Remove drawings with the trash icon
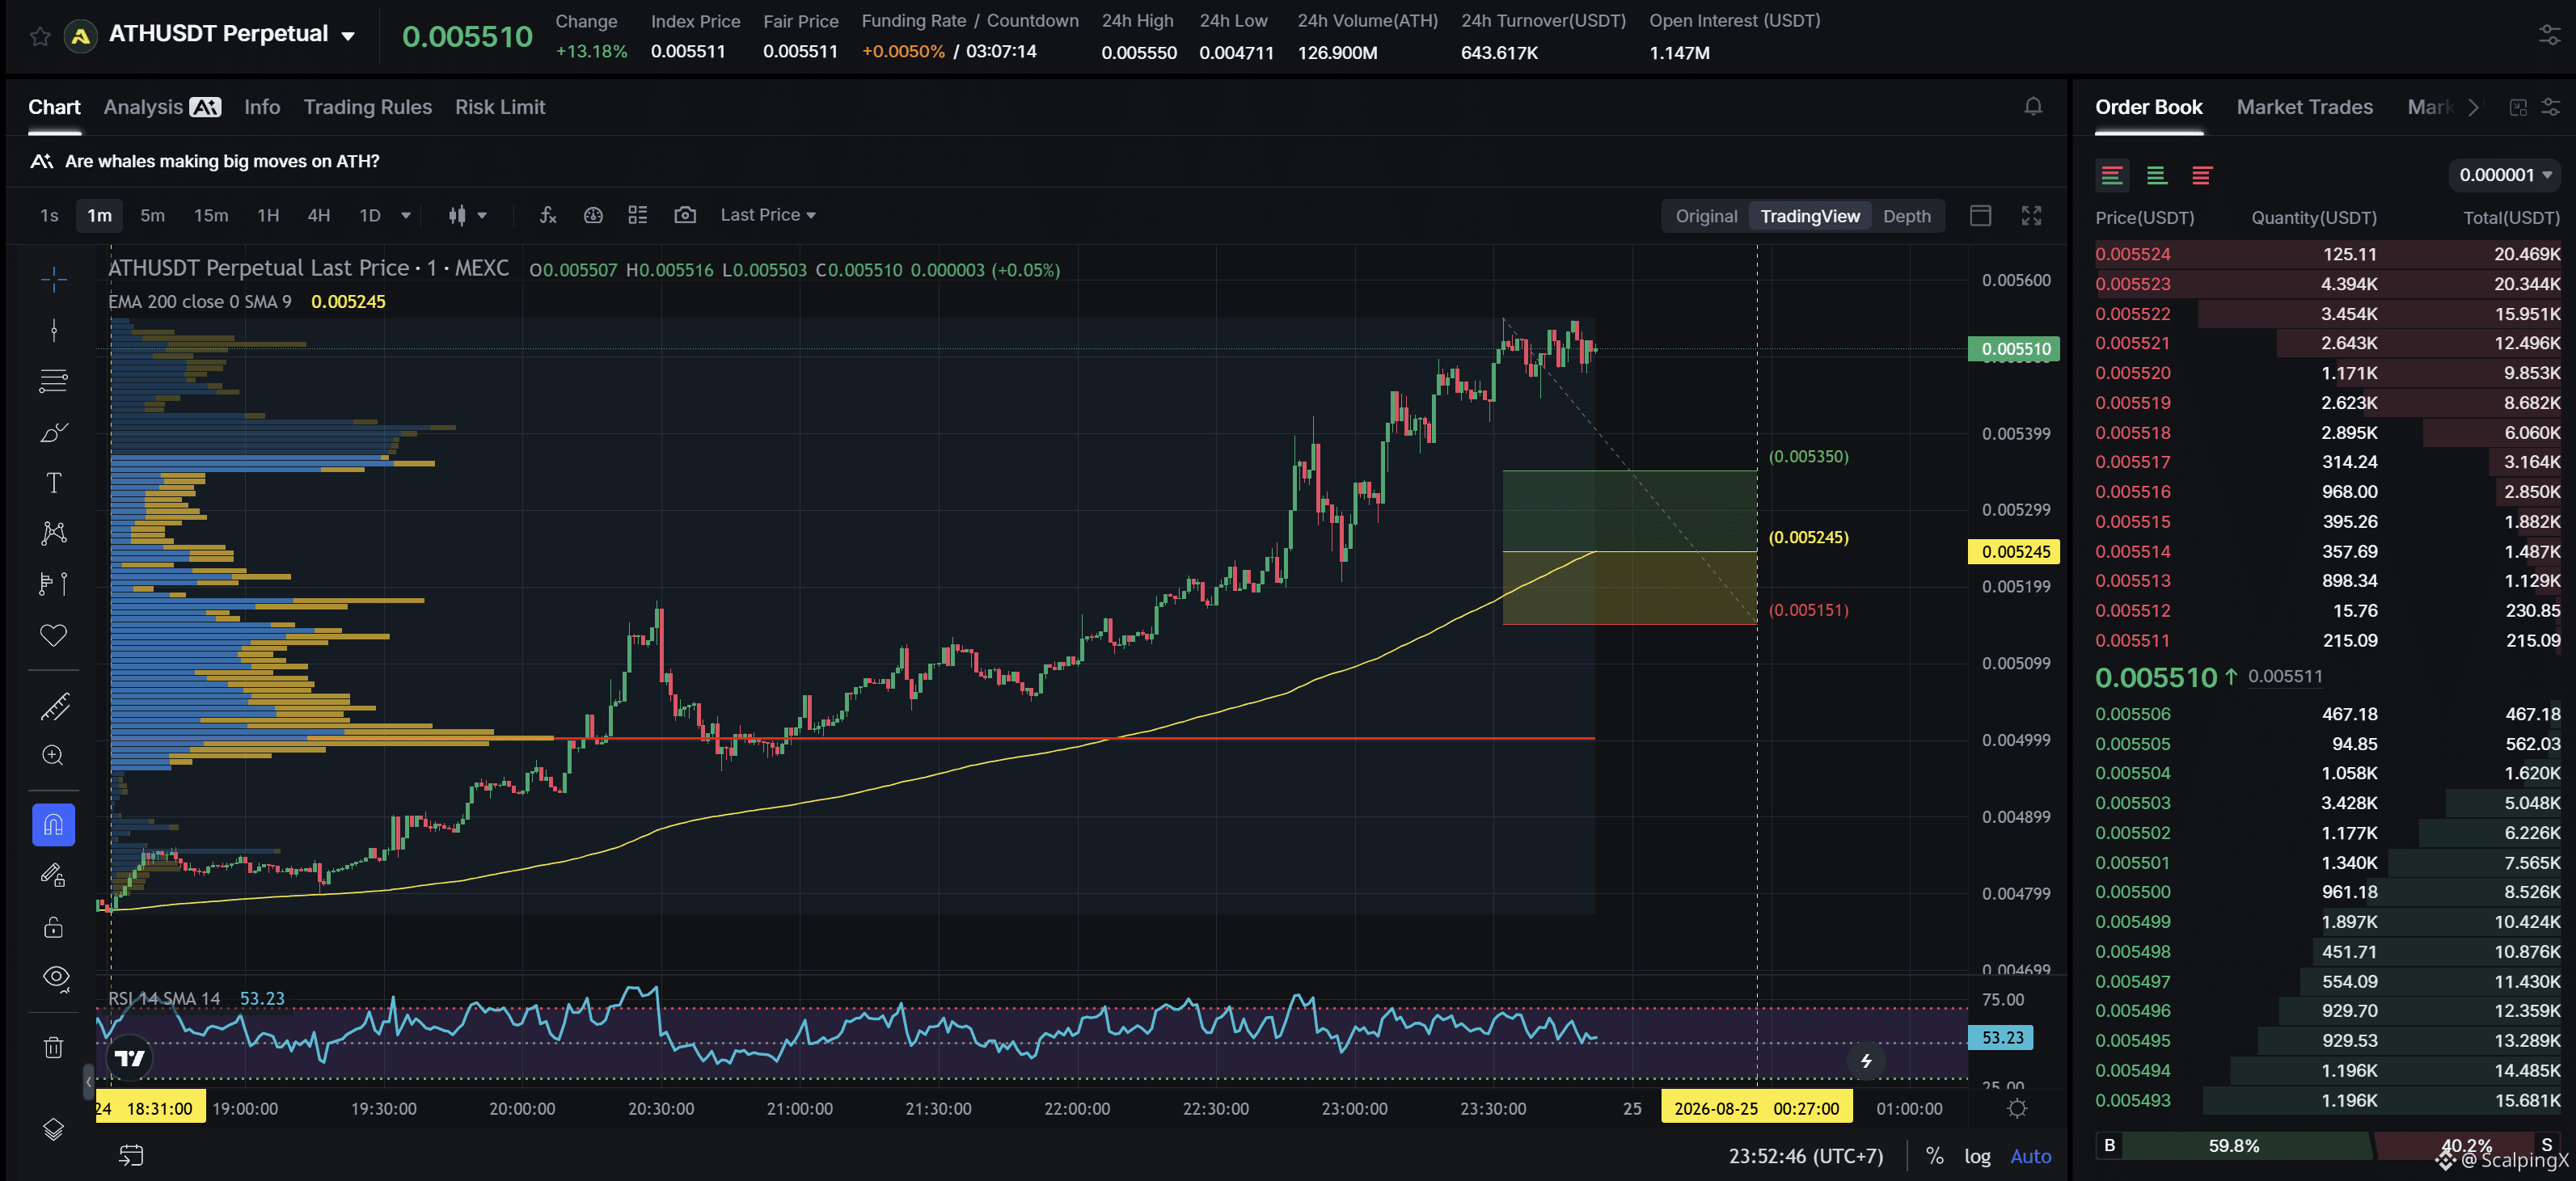 coord(54,1047)
